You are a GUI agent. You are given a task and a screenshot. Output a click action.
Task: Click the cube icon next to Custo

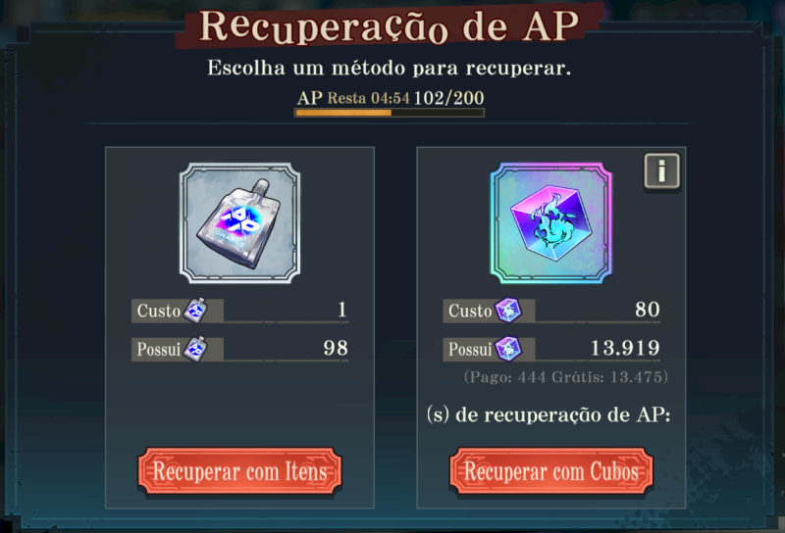tap(508, 311)
